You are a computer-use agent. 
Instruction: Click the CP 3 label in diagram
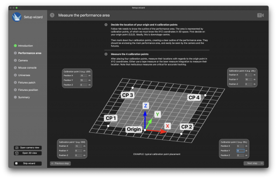[127, 95]
